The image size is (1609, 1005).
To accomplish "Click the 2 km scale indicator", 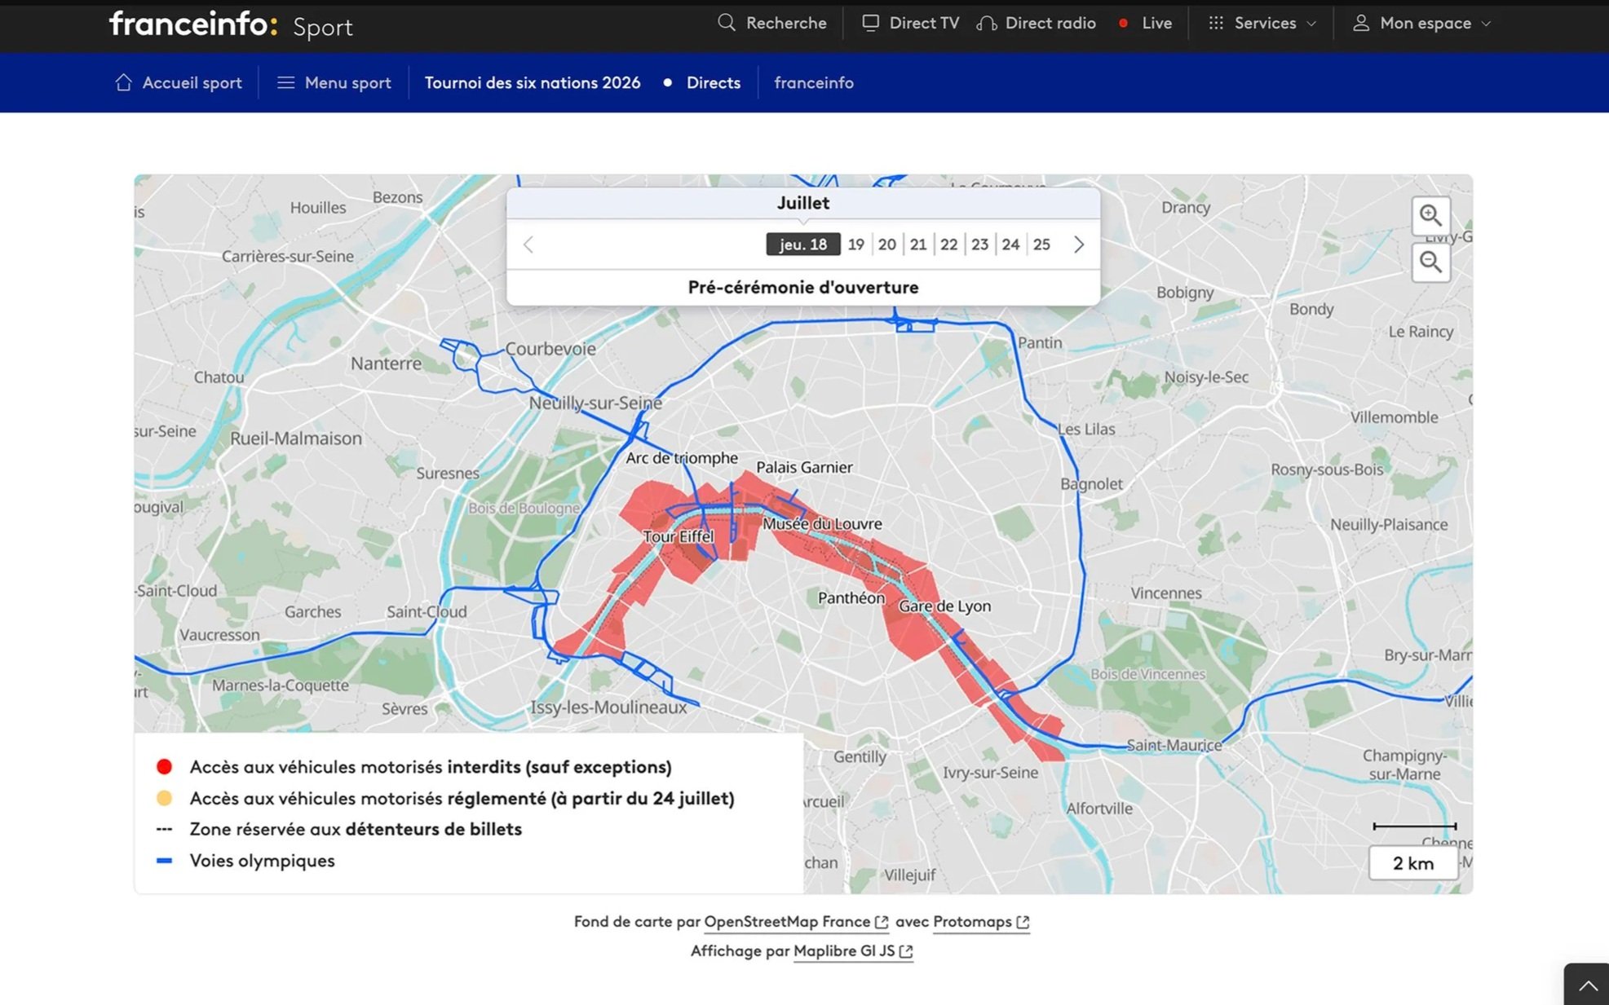I will tap(1413, 863).
